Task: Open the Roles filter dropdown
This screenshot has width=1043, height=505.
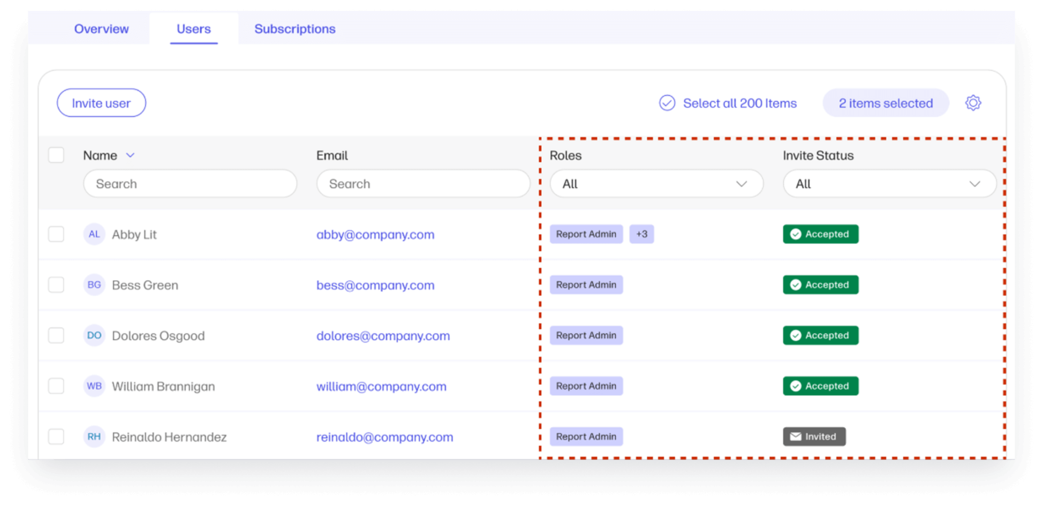Action: coord(656,184)
